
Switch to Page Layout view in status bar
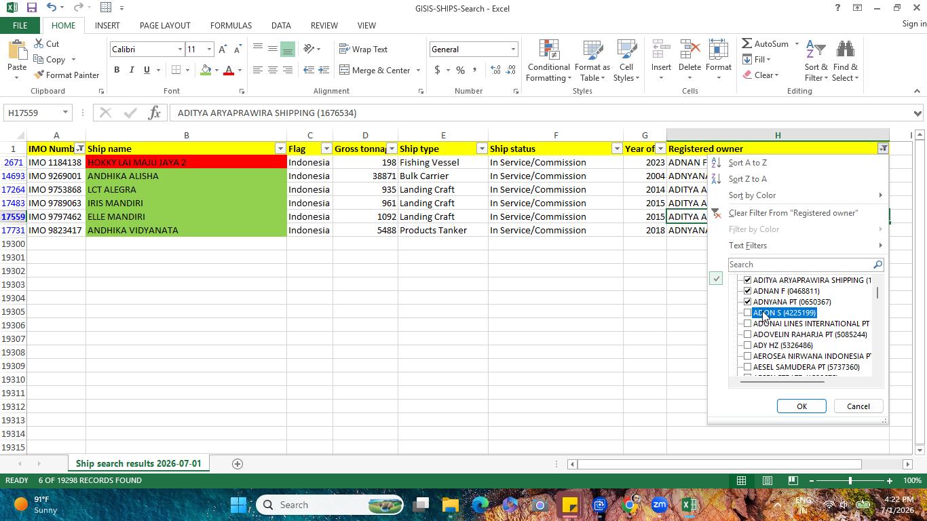point(767,481)
